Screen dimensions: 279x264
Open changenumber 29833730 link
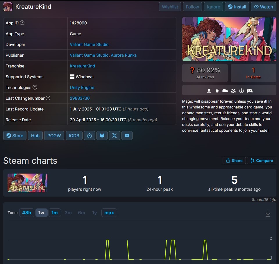pos(80,98)
